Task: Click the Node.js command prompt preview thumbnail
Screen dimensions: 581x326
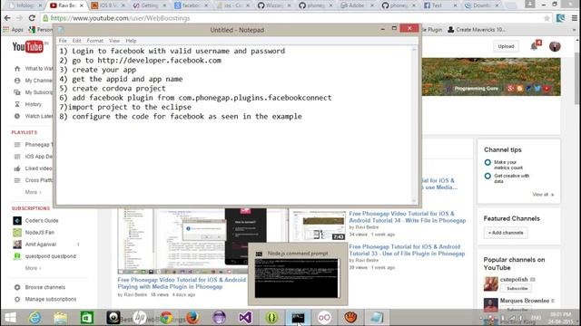Action: (297, 278)
